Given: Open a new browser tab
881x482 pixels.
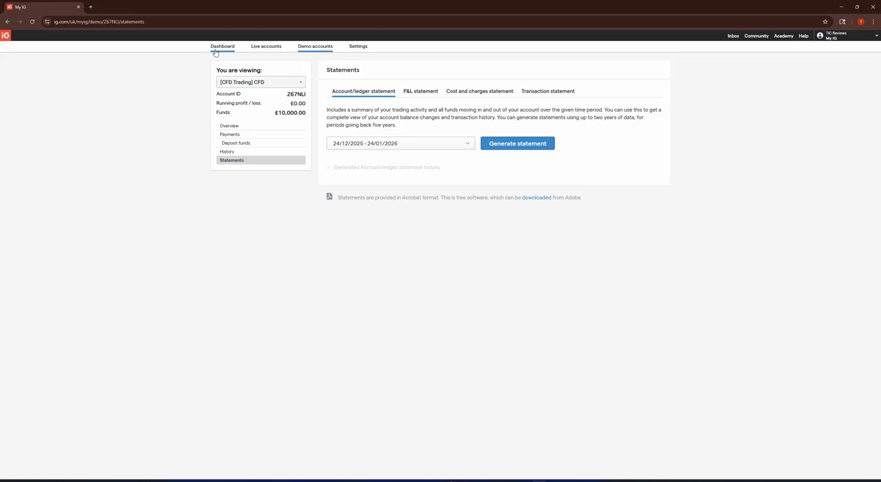Looking at the screenshot, I should (91, 7).
